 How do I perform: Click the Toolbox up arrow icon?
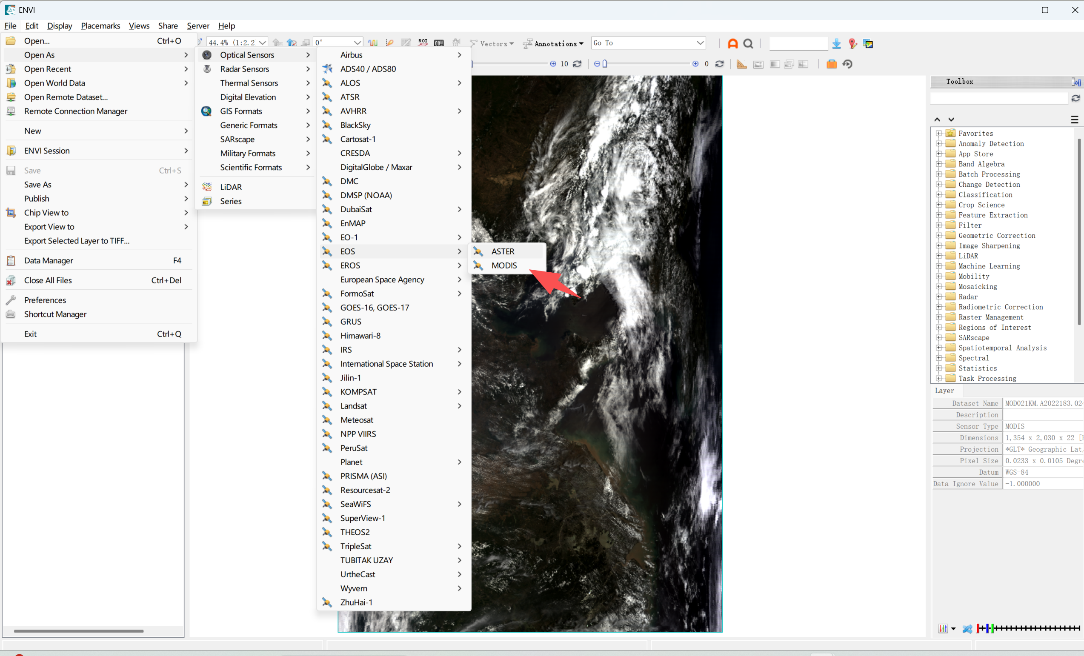pos(937,119)
